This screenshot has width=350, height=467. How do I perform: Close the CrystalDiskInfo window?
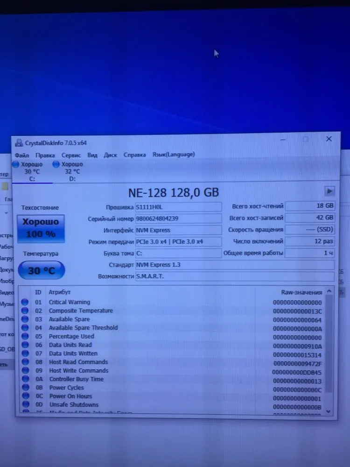tap(329, 139)
